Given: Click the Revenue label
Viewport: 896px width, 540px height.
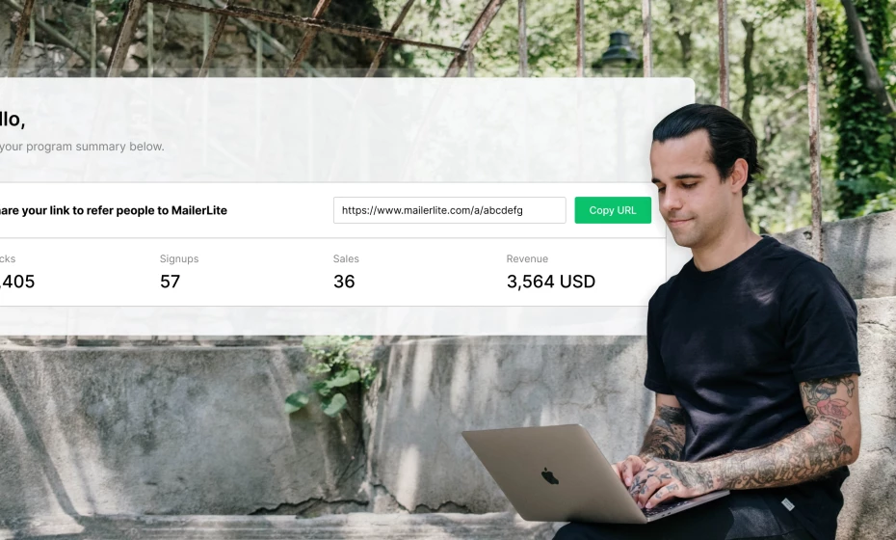Looking at the screenshot, I should tap(527, 258).
